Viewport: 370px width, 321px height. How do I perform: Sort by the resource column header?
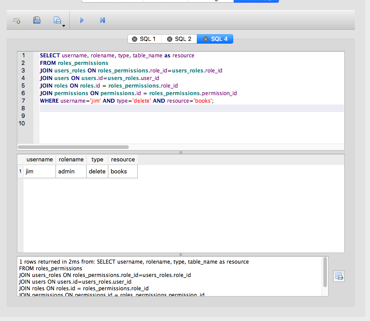(123, 160)
